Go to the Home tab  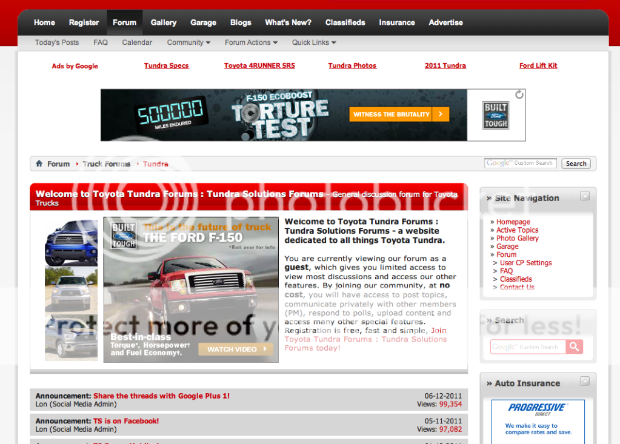(44, 22)
